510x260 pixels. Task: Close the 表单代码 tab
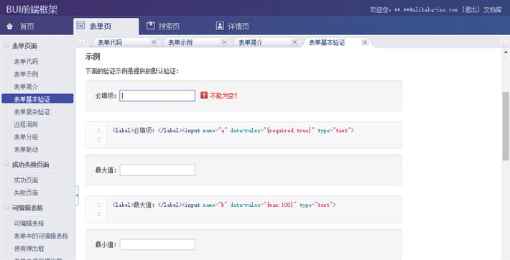pos(154,42)
